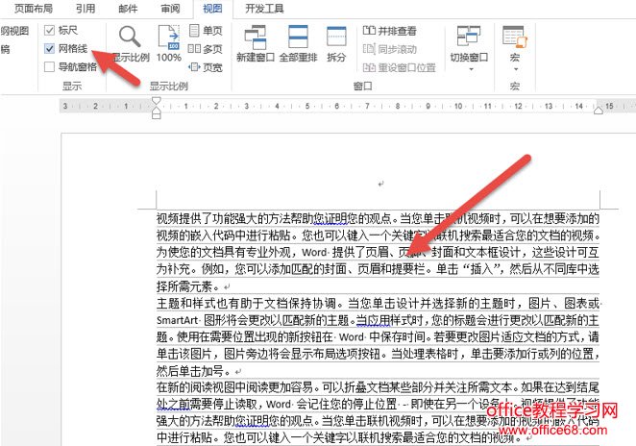
Task: Expand the 切换窗口 dropdown arrow
Action: (x=472, y=69)
